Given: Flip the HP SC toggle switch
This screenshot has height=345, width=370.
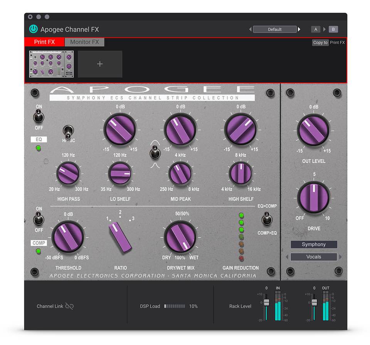Looking at the screenshot, I should pyautogui.click(x=68, y=132).
